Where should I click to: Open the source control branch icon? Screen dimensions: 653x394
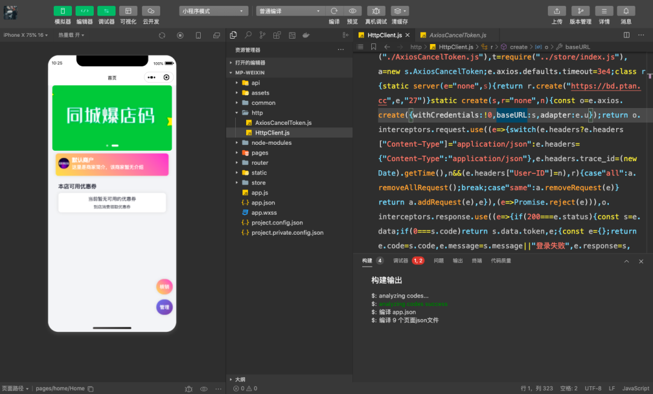coord(262,36)
